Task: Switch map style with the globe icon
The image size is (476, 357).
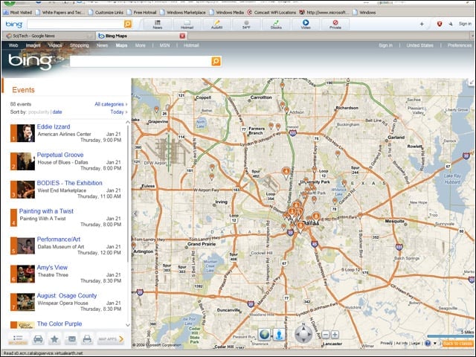Action: point(264,335)
